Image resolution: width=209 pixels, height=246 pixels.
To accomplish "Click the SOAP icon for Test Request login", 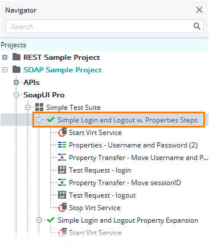I will [62, 170].
